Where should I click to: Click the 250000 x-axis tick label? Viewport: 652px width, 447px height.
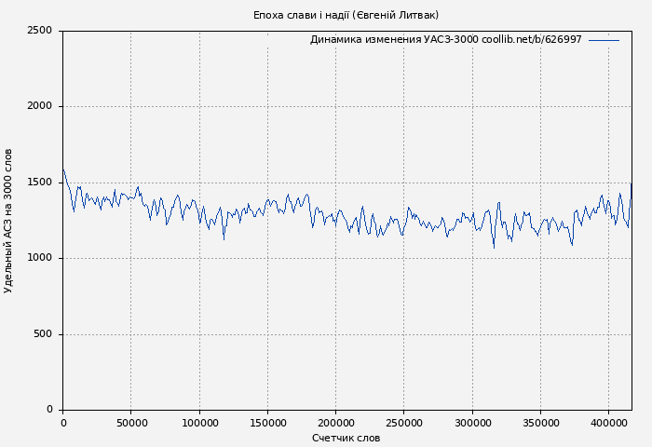pos(403,424)
